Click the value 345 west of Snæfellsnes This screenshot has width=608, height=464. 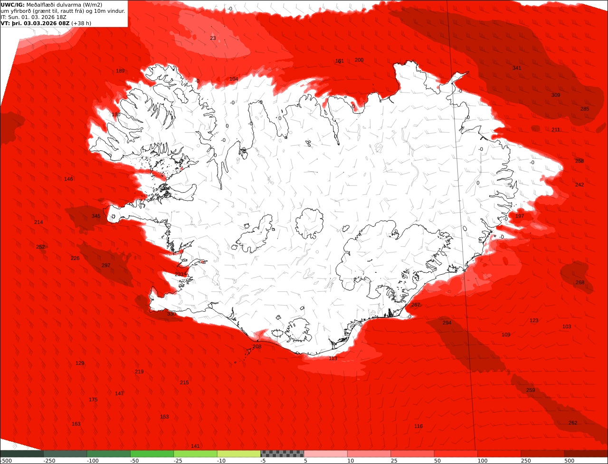click(96, 216)
